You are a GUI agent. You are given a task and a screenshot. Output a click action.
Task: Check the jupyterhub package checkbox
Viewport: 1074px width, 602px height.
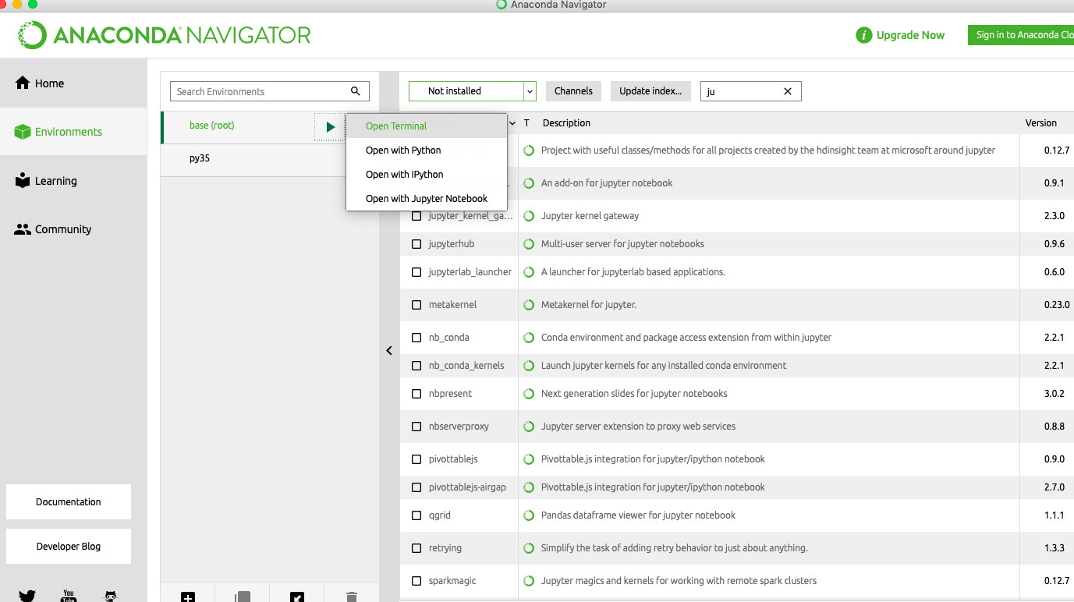(x=416, y=244)
